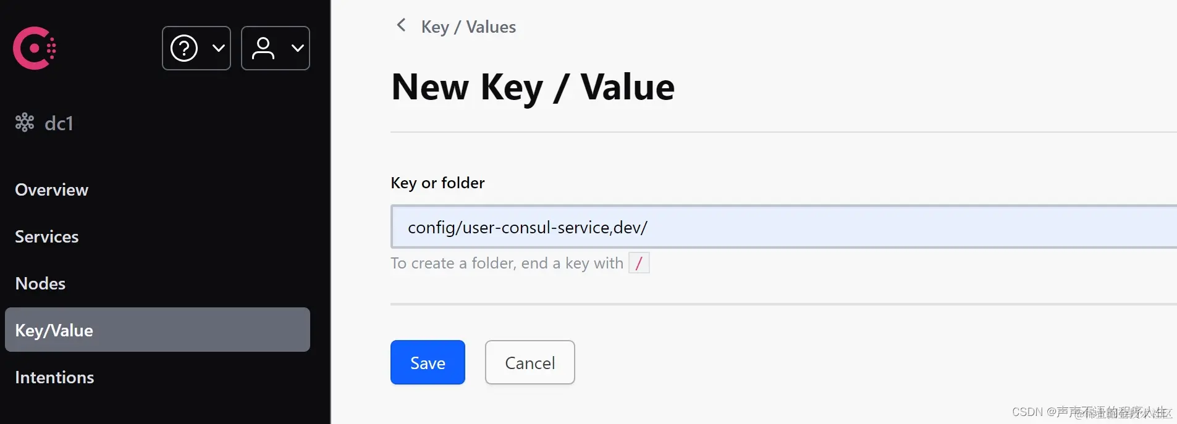This screenshot has width=1177, height=424.
Task: Switch to the Services section
Action: coord(46,236)
